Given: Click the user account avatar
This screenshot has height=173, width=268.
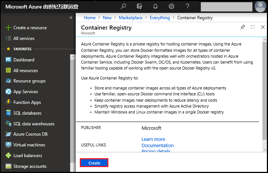Looking at the screenshot, I should click(261, 7).
